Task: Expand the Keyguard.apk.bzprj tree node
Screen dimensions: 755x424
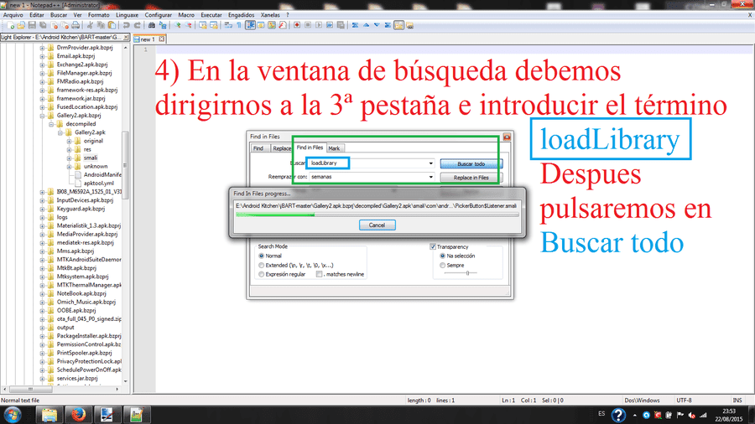Action: [43, 209]
